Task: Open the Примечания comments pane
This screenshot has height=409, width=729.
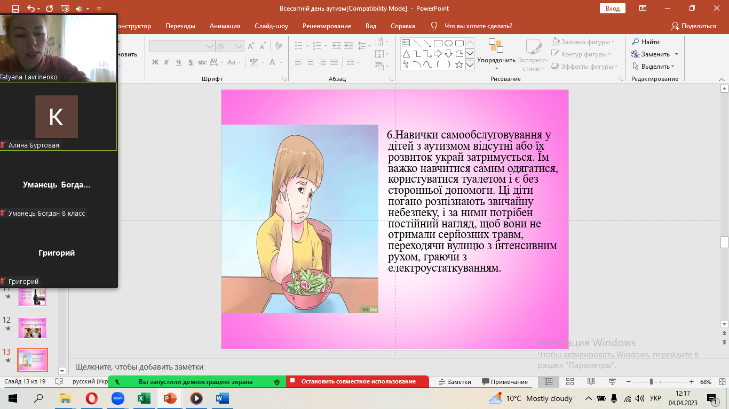Action: [504, 382]
